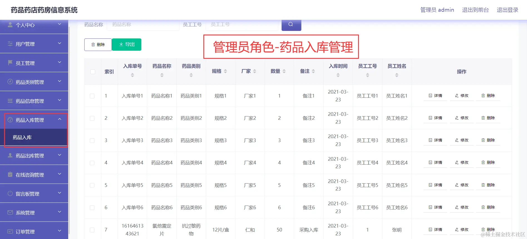This screenshot has height=239, width=527.
Task: Check the checkbox for row 入库单号3
Action: click(x=92, y=140)
